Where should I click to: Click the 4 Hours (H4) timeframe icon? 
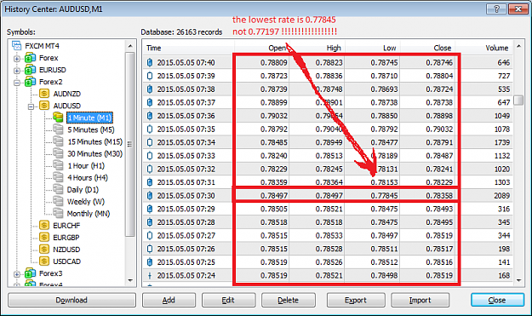58,177
